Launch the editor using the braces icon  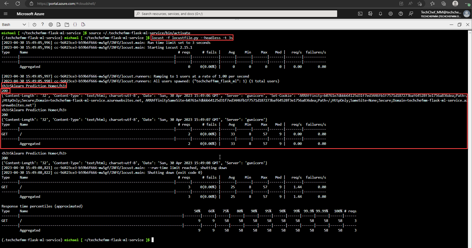pyautogui.click(x=75, y=24)
